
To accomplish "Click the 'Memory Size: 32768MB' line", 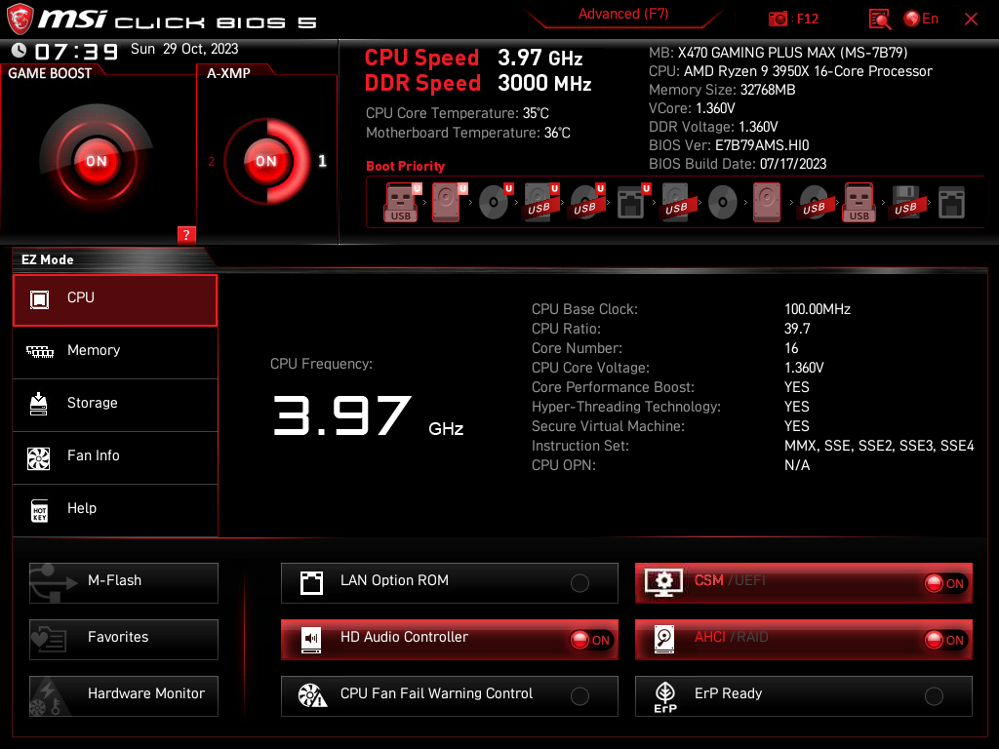I will [x=722, y=90].
